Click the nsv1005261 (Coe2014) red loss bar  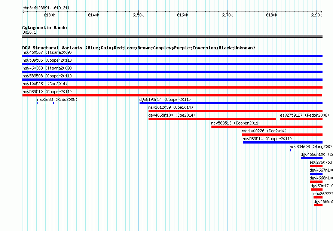click(x=172, y=87)
